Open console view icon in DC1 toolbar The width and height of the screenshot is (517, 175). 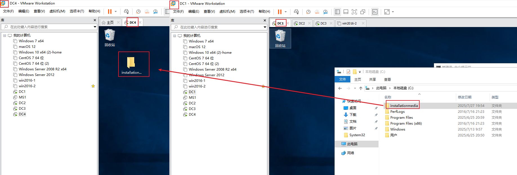click(x=375, y=12)
